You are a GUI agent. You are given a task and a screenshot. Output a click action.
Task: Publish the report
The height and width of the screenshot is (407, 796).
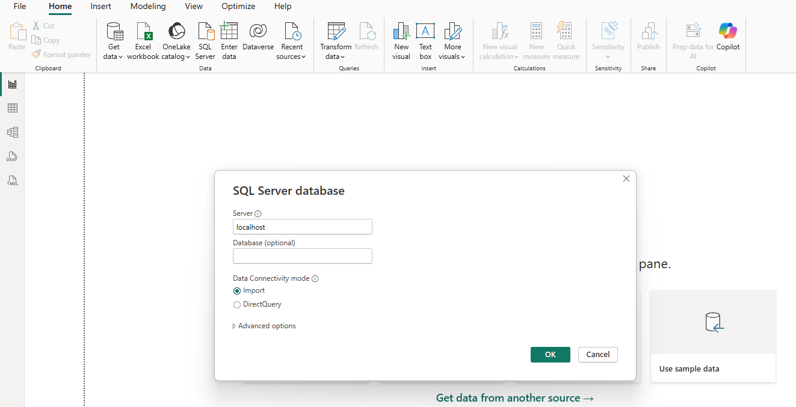click(x=648, y=37)
